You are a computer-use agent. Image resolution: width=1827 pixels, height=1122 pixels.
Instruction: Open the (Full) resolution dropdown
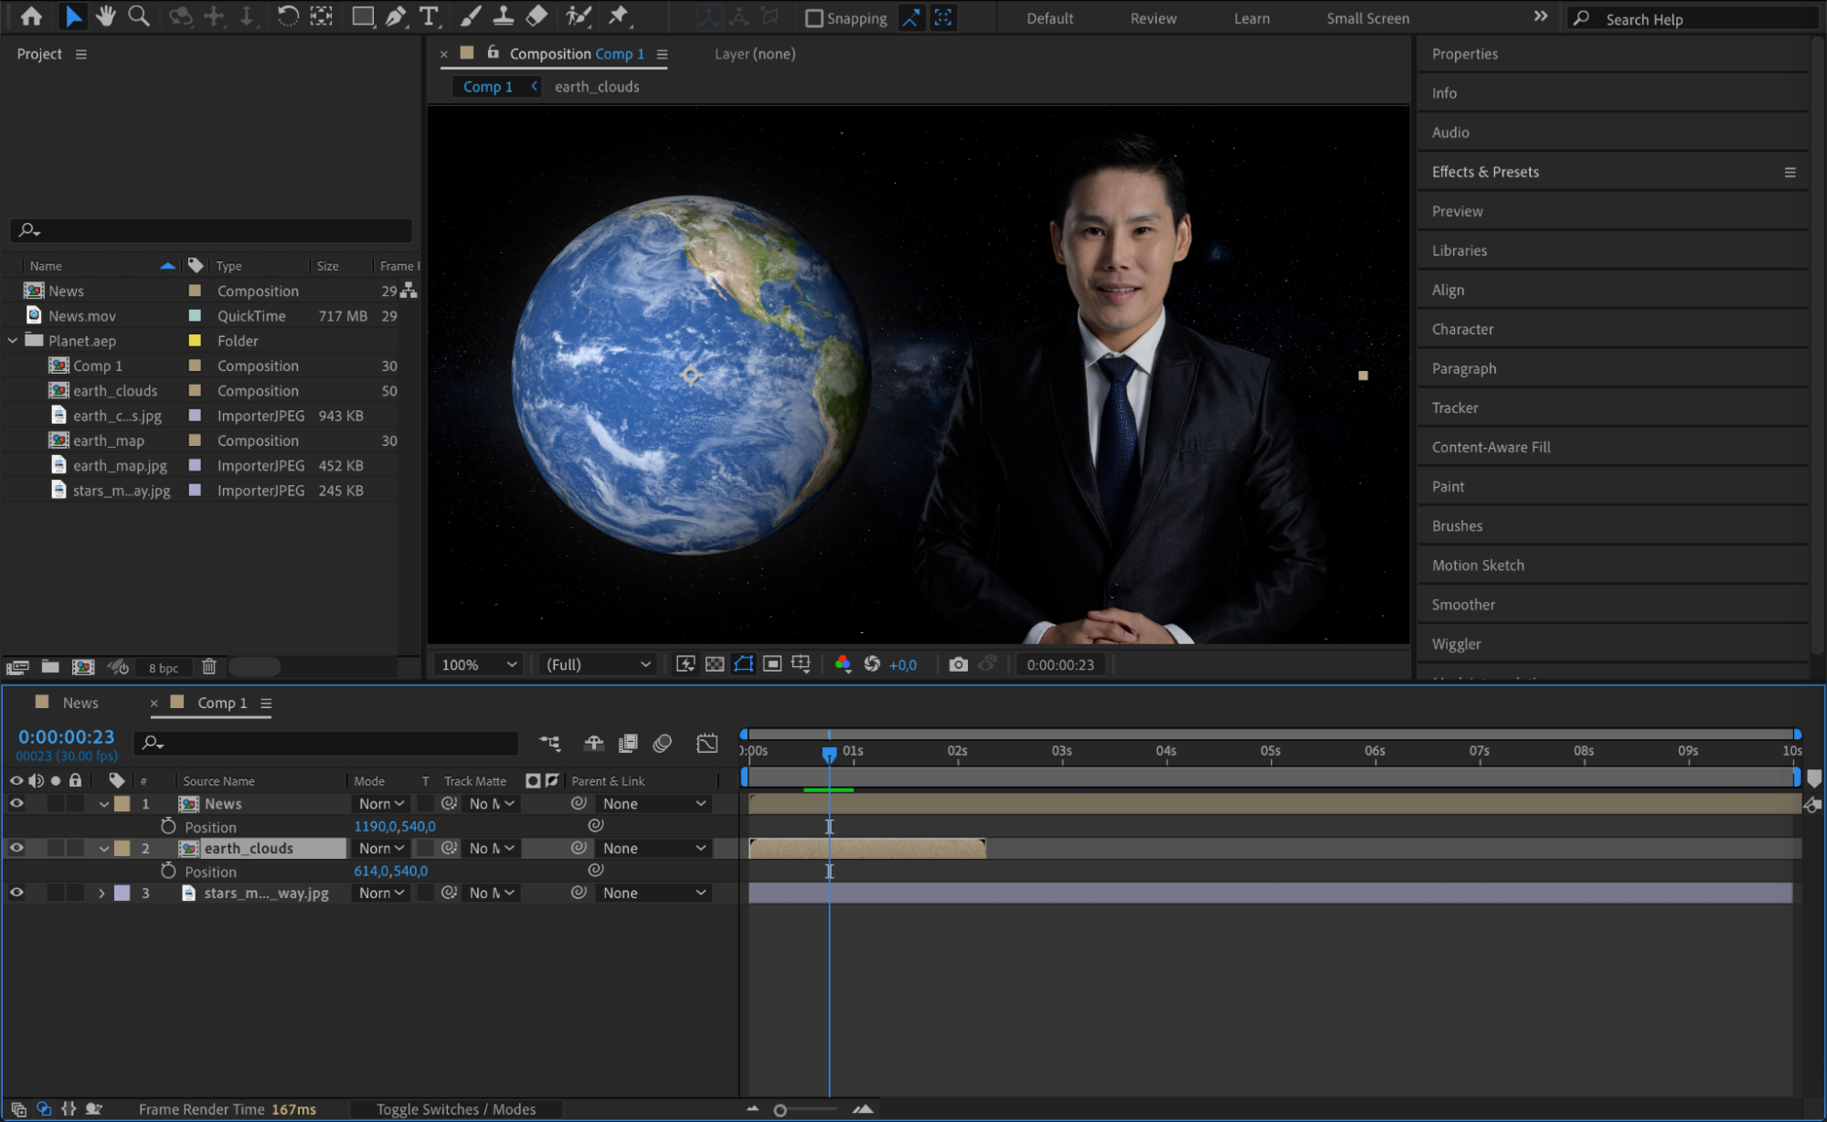pyautogui.click(x=598, y=664)
